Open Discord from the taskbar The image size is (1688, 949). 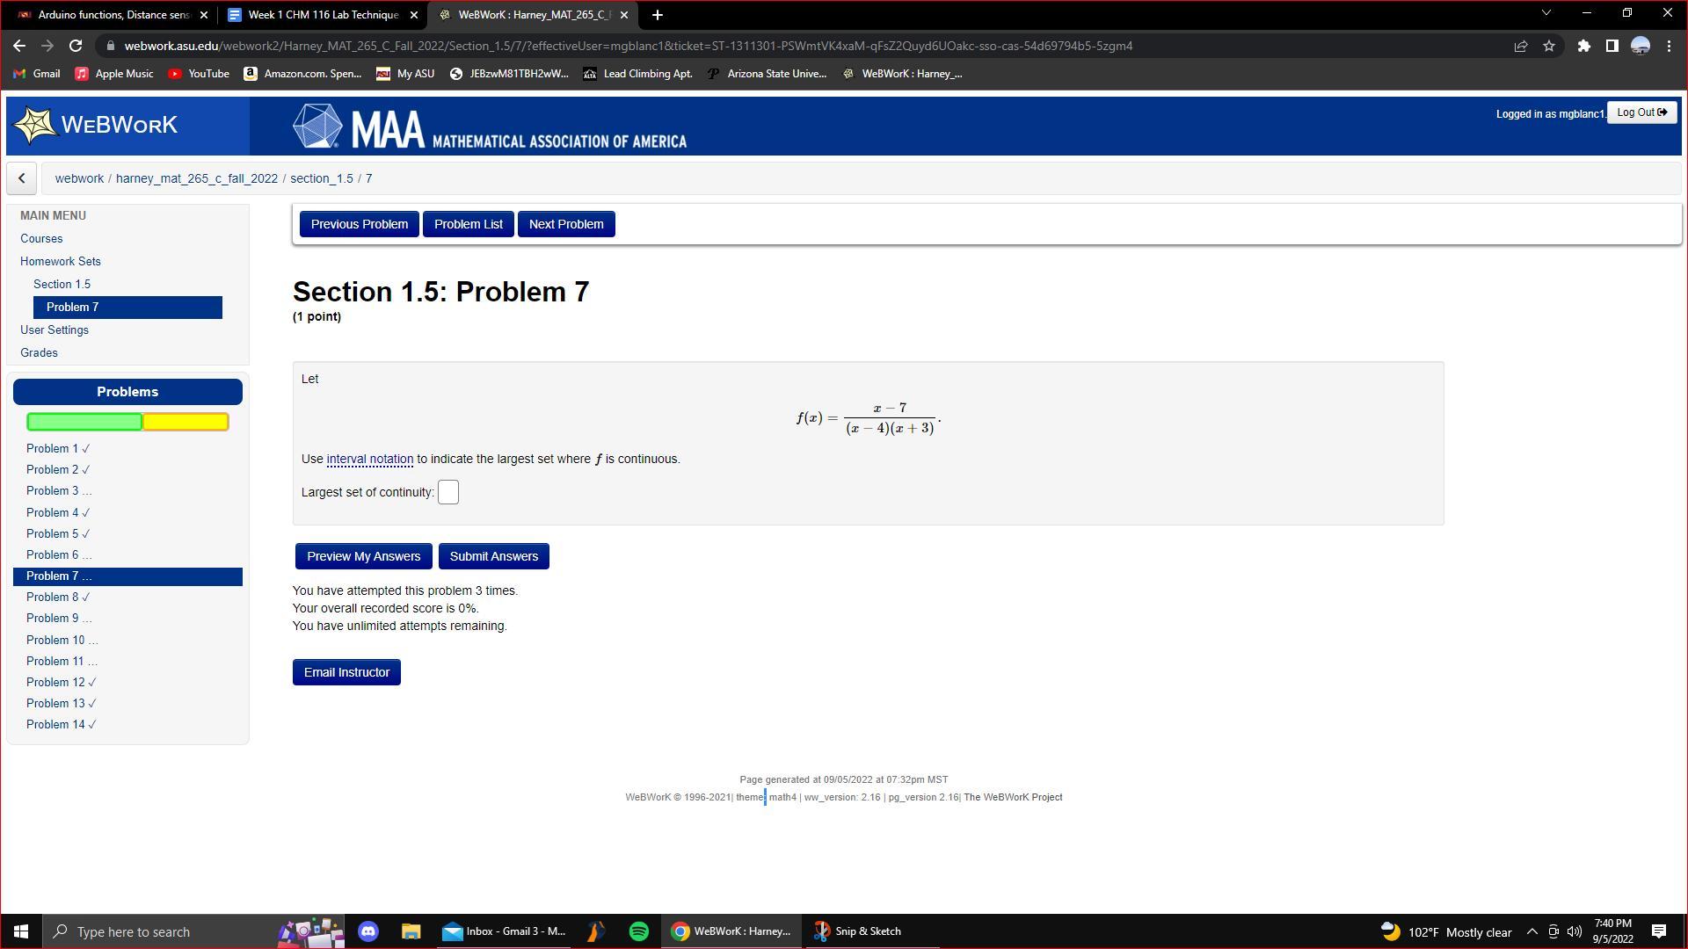(x=368, y=931)
